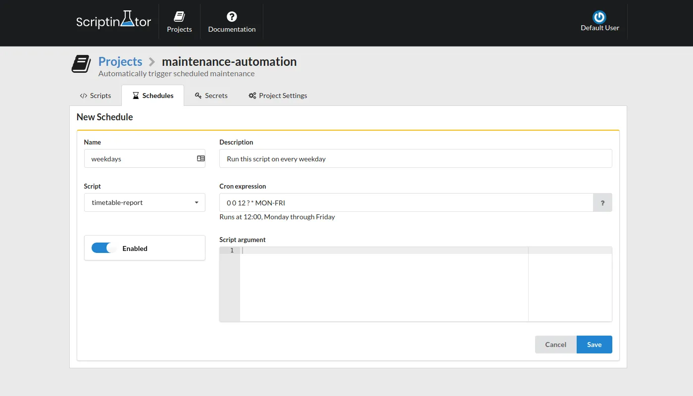Select the Schedules tab
The width and height of the screenshot is (693, 396).
pyautogui.click(x=153, y=96)
